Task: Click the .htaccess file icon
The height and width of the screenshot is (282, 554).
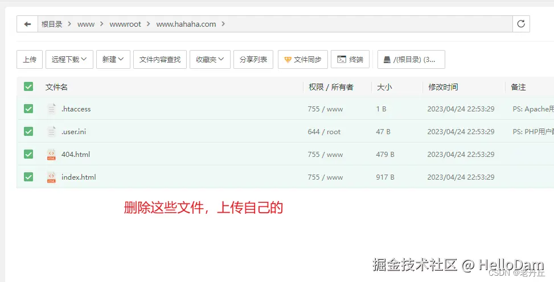Action: point(52,109)
